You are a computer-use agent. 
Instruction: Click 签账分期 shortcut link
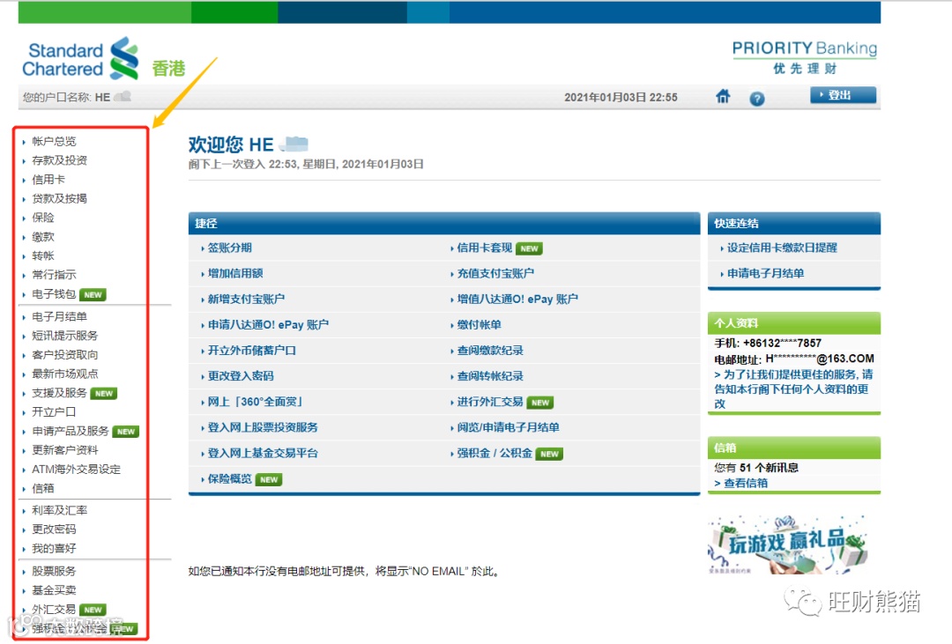[x=229, y=248]
